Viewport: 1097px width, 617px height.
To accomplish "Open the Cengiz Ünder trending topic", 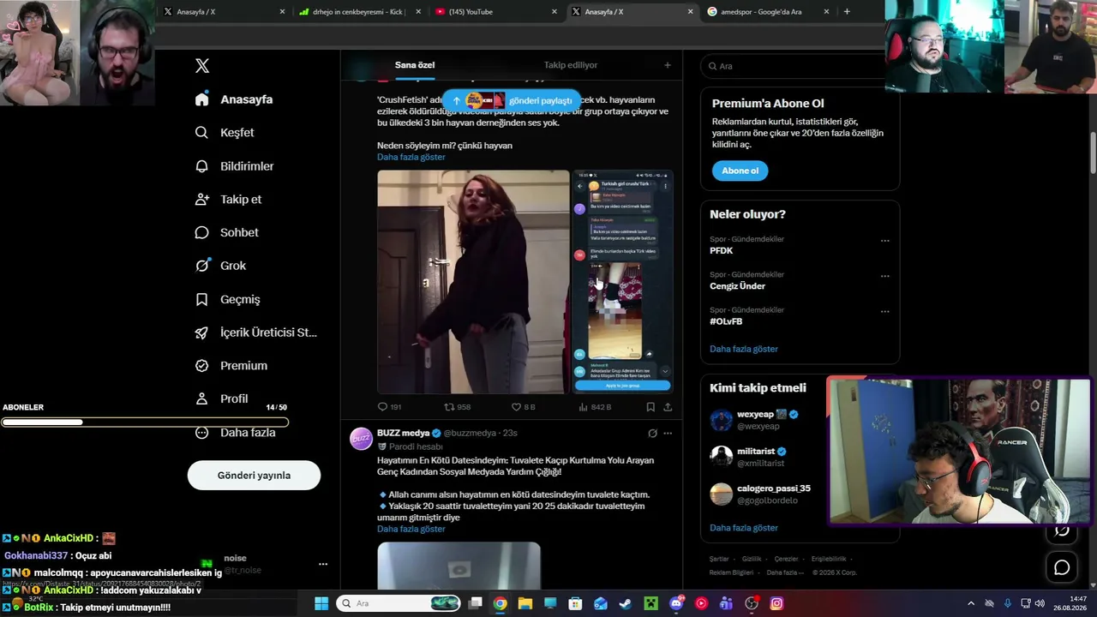I will click(737, 286).
